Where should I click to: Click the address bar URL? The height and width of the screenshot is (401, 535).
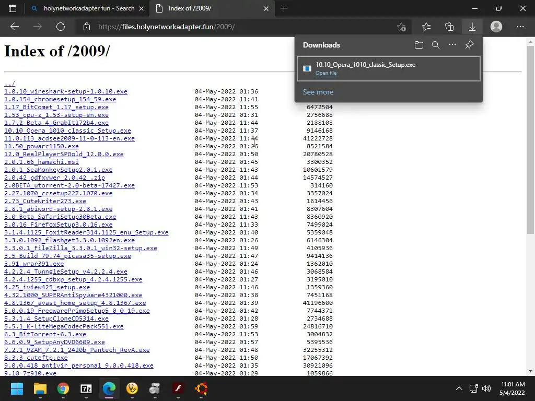[167, 27]
